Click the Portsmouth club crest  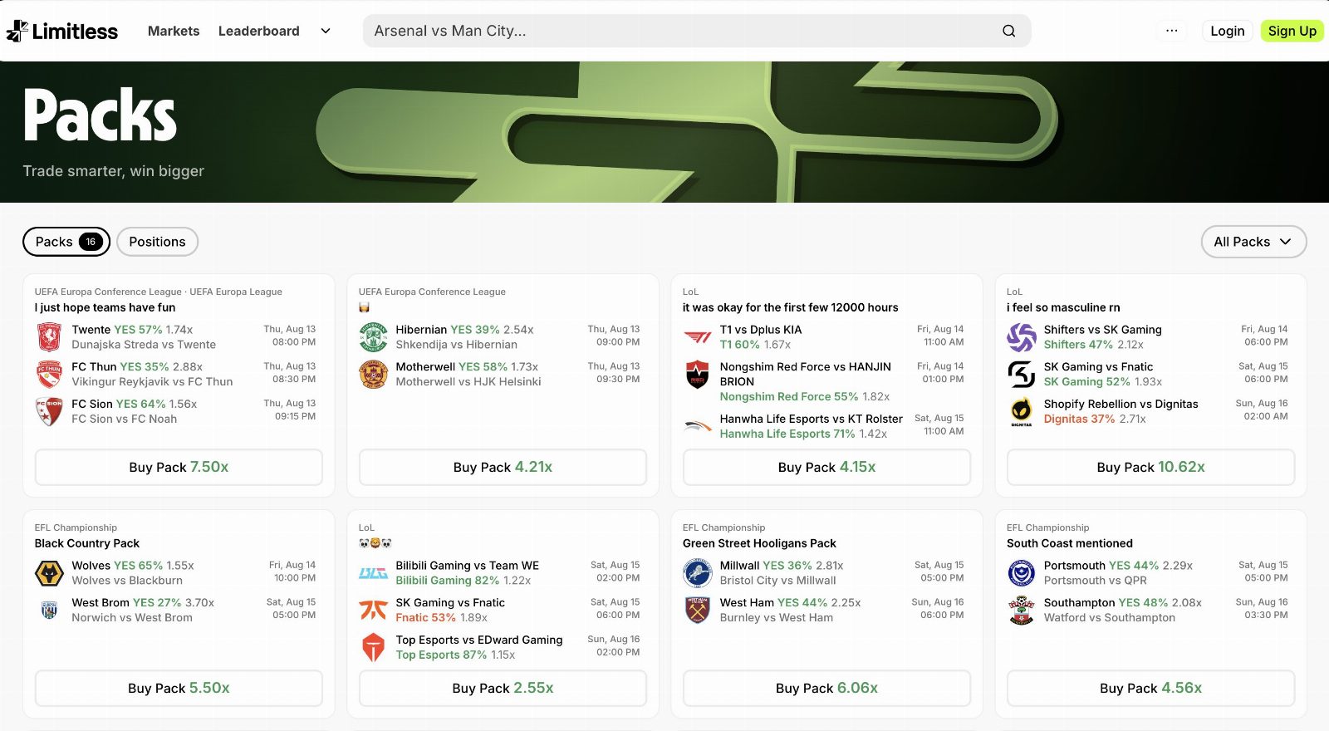tap(1022, 573)
